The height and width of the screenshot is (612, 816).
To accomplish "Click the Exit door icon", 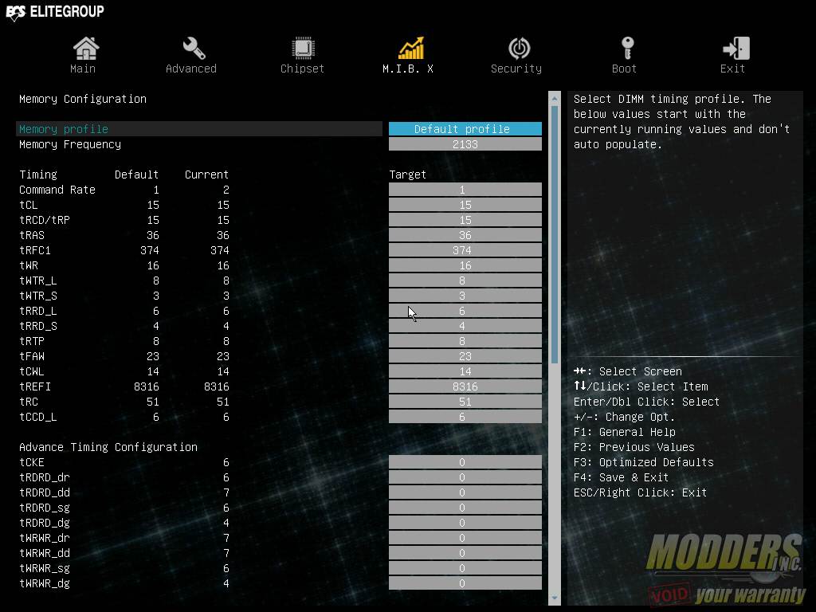I will tap(736, 49).
